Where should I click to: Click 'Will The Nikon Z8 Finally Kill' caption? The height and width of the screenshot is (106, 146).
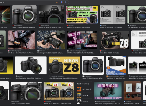(x=81, y=53)
